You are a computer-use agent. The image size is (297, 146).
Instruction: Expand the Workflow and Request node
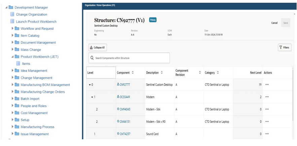(12, 29)
